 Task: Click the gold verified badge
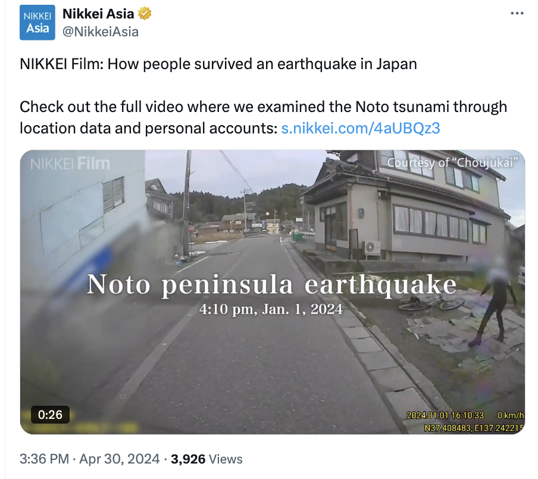(144, 14)
